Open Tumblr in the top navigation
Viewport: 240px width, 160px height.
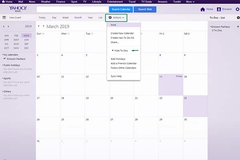point(177,2)
